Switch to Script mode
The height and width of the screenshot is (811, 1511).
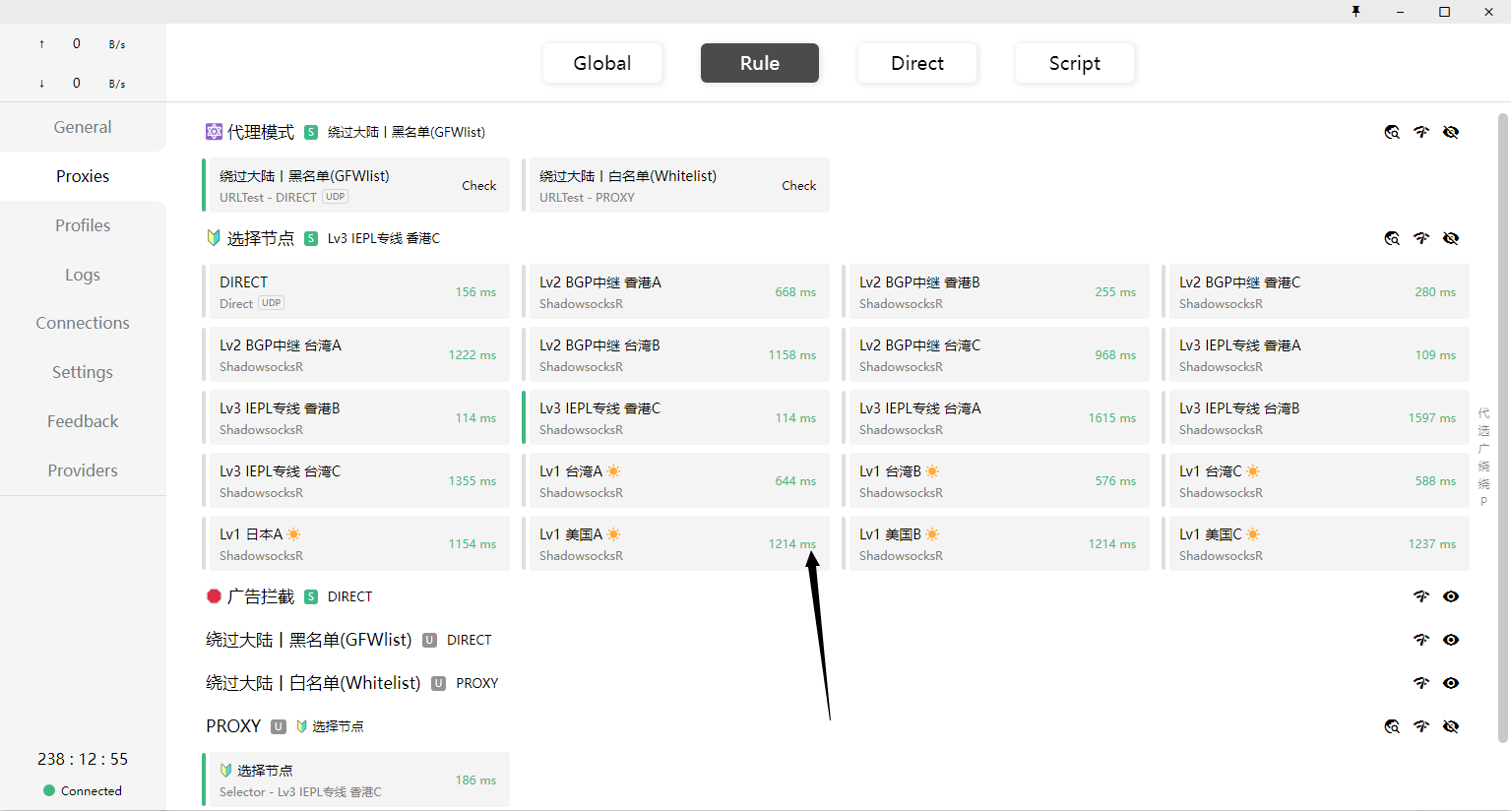pyautogui.click(x=1075, y=63)
